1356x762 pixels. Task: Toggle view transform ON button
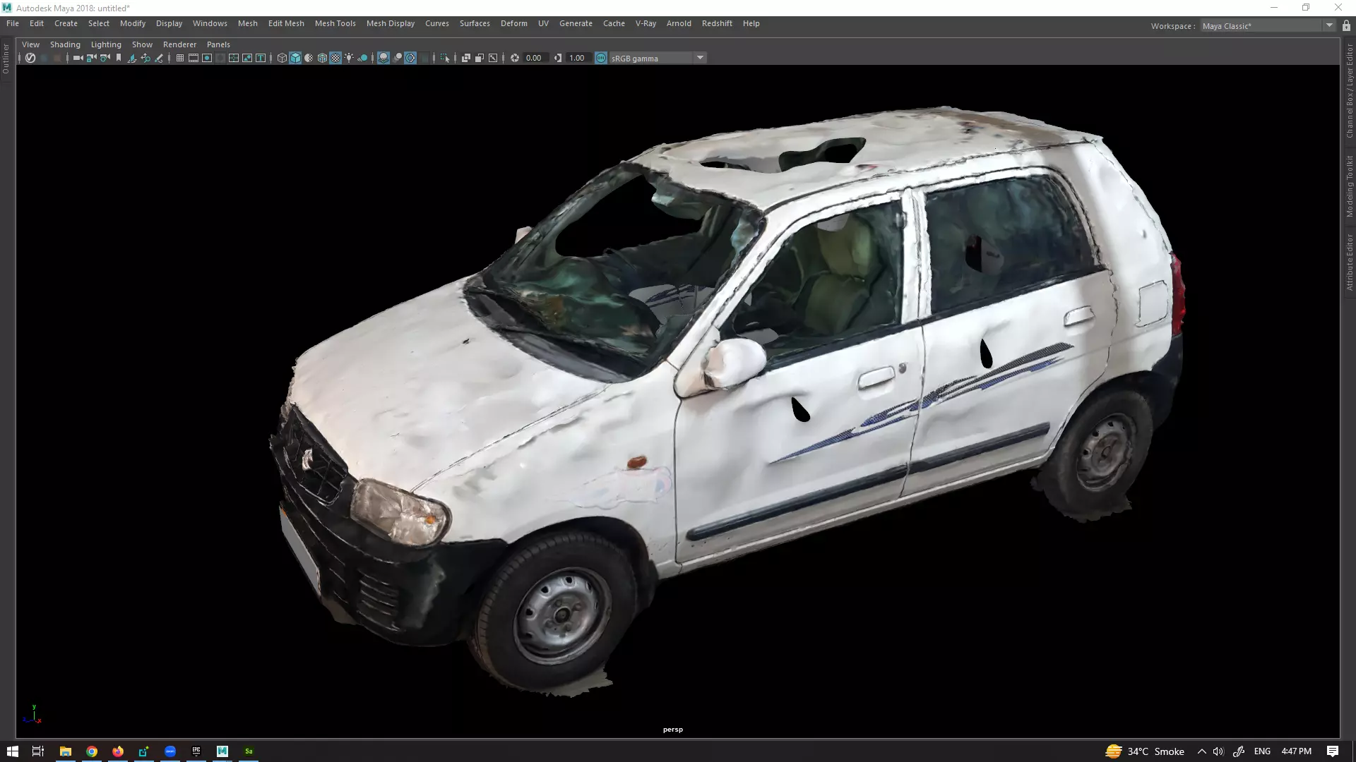601,58
